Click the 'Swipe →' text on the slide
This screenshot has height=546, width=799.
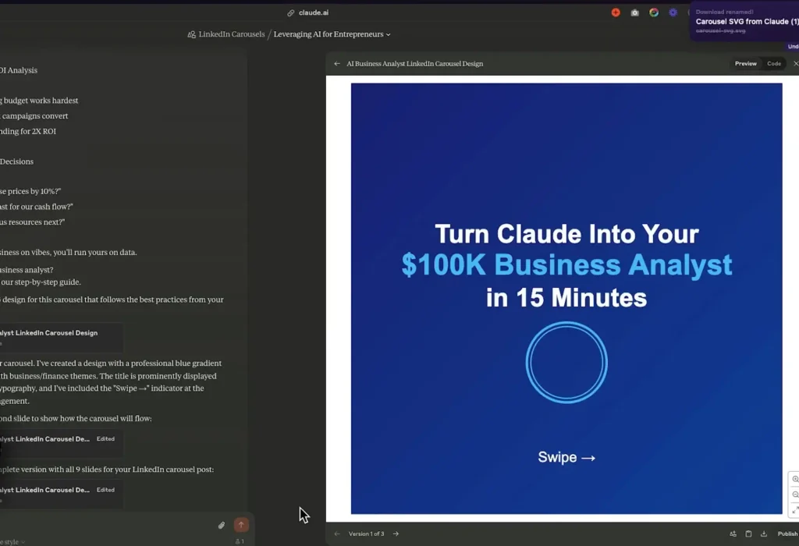[x=566, y=457]
